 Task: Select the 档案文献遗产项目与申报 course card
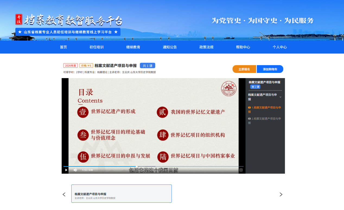click(x=122, y=193)
